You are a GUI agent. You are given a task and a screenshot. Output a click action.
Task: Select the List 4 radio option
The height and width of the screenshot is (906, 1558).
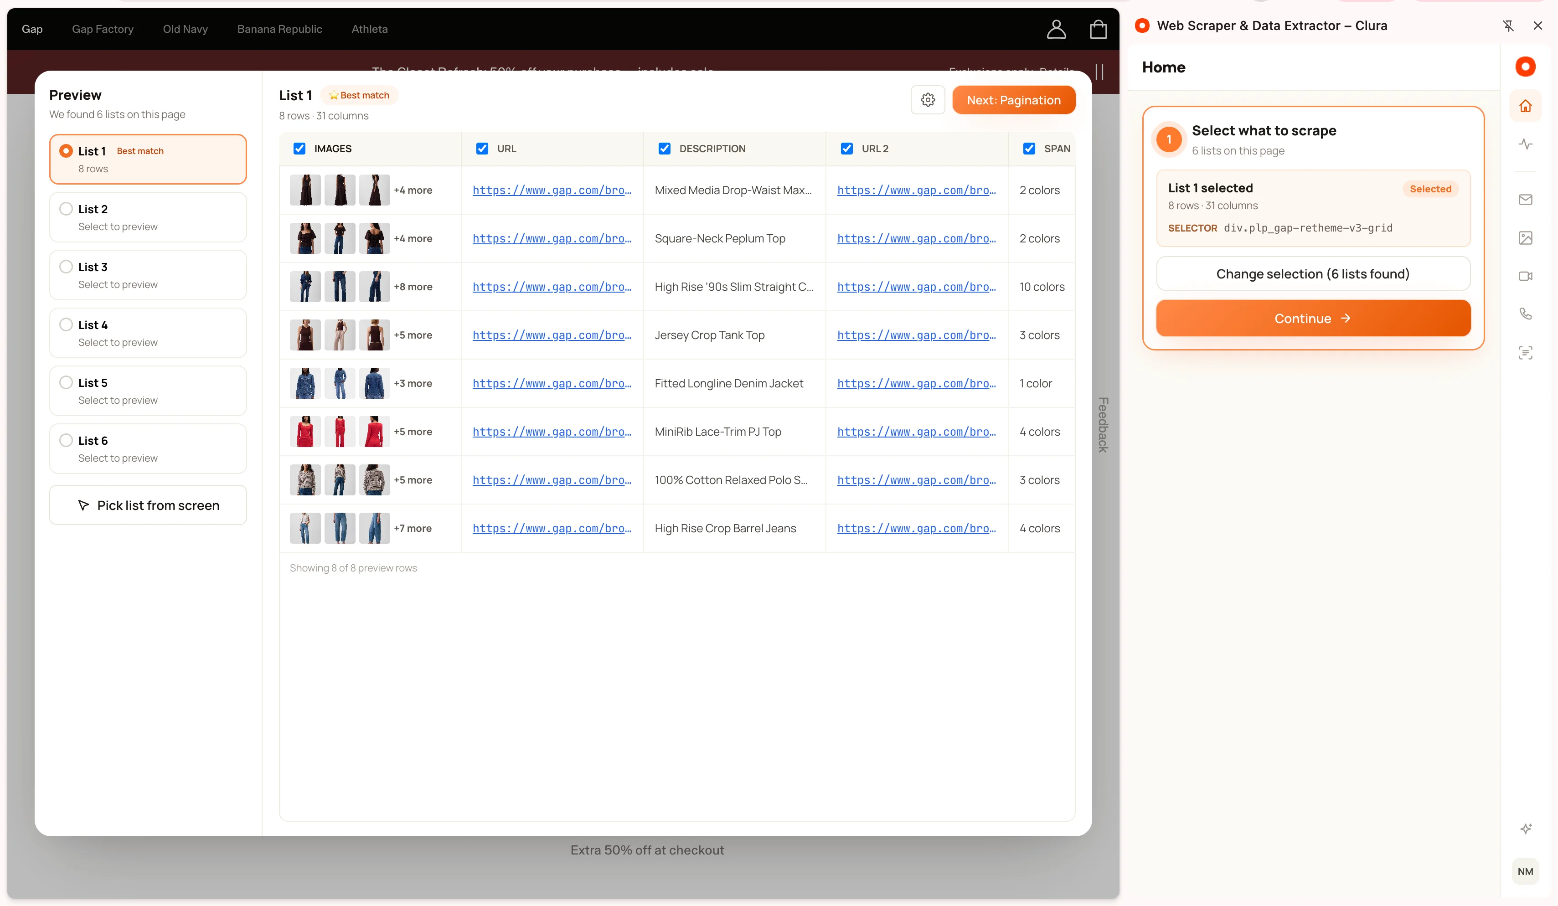(x=66, y=324)
